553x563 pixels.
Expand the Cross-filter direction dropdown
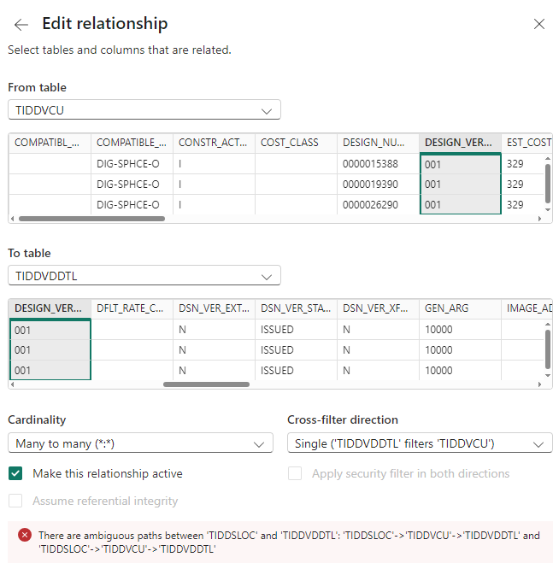(x=420, y=443)
